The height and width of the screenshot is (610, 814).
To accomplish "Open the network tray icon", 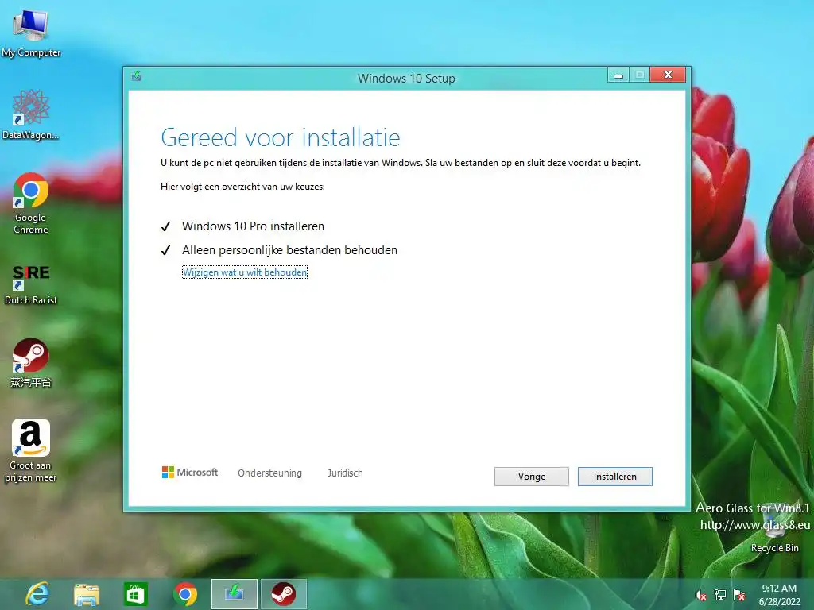I will 720,595.
